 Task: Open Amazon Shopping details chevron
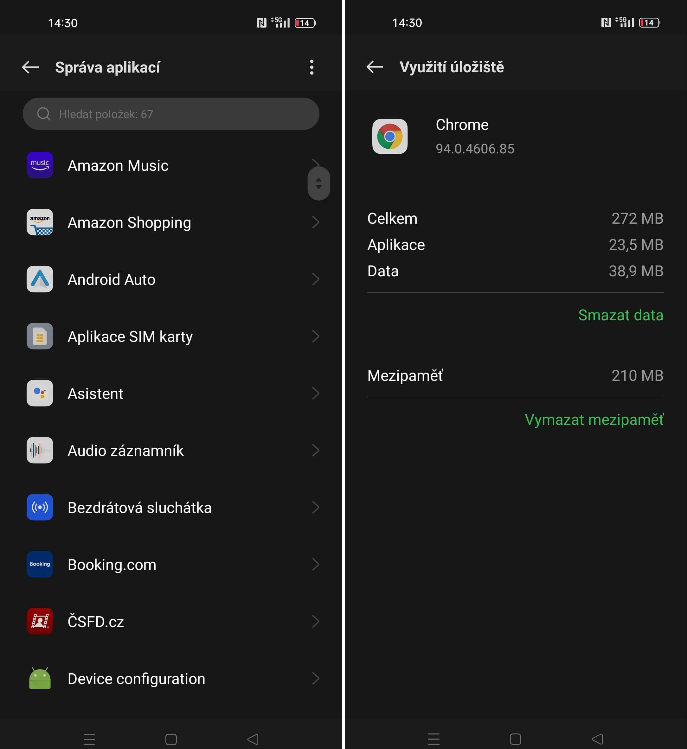click(315, 222)
